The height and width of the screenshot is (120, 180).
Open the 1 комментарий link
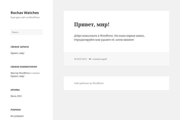[99, 59]
